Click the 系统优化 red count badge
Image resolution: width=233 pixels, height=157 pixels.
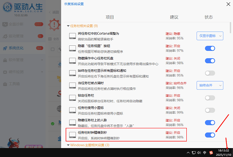(40, 48)
